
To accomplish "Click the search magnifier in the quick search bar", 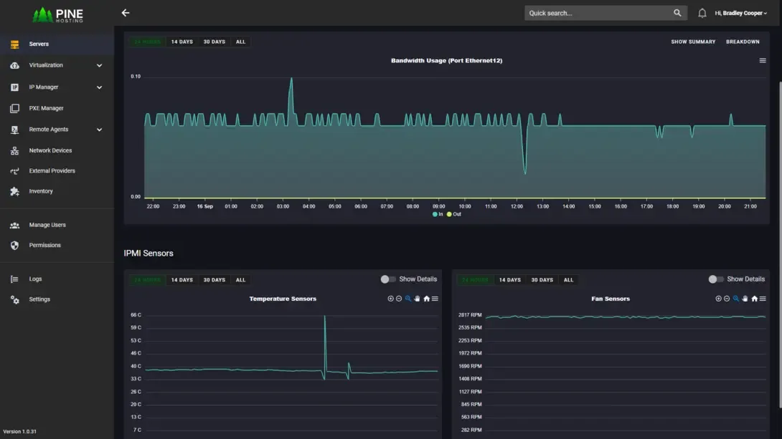I will [677, 12].
